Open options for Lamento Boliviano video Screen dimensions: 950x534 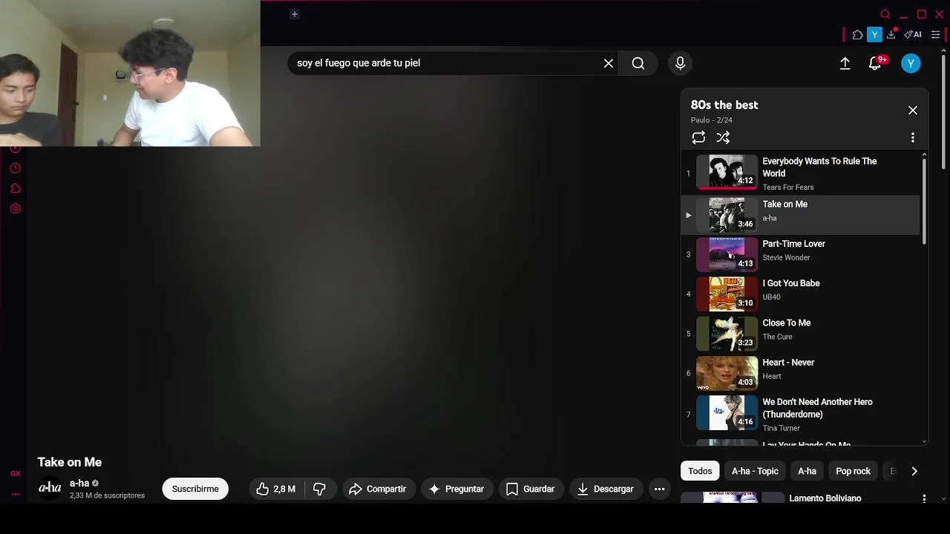click(924, 498)
